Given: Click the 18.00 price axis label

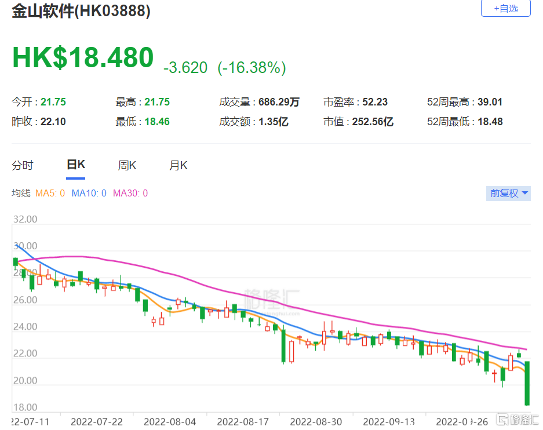Looking at the screenshot, I should tap(25, 407).
